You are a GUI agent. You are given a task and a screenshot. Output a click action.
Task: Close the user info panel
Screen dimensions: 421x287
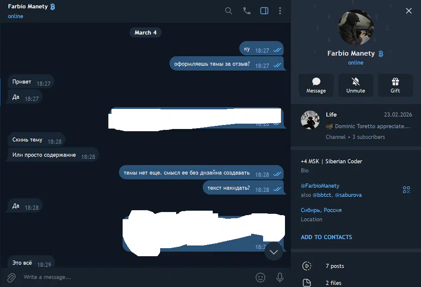click(409, 11)
